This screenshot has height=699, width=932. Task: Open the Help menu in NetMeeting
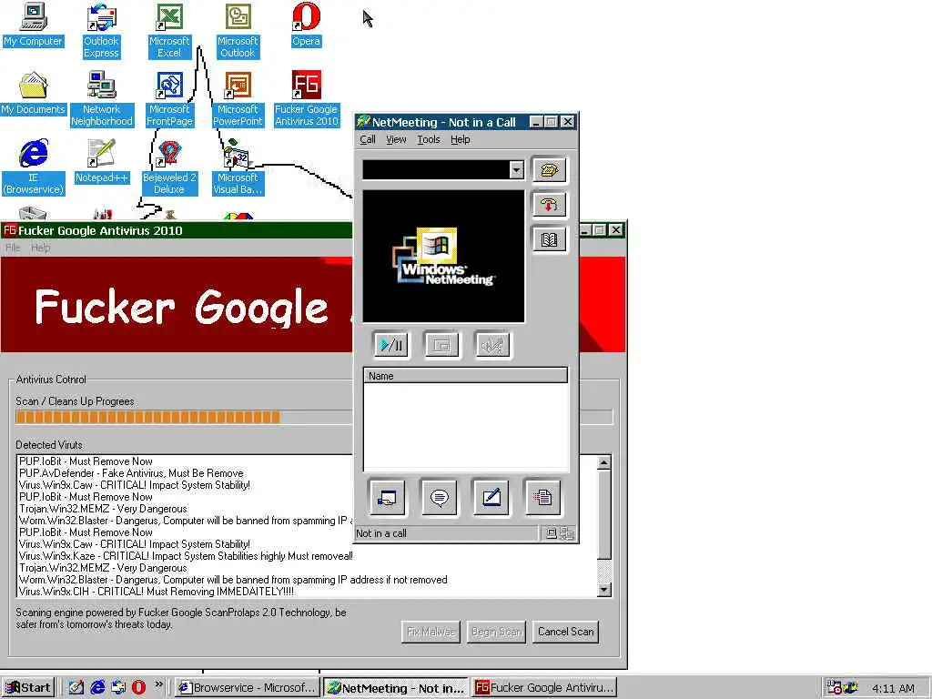click(x=460, y=139)
